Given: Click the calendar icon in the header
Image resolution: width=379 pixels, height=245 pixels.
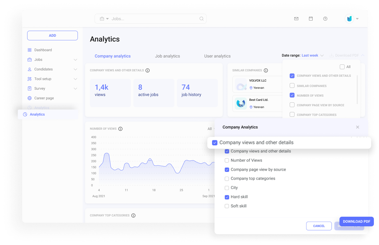Looking at the screenshot, I should (x=311, y=19).
